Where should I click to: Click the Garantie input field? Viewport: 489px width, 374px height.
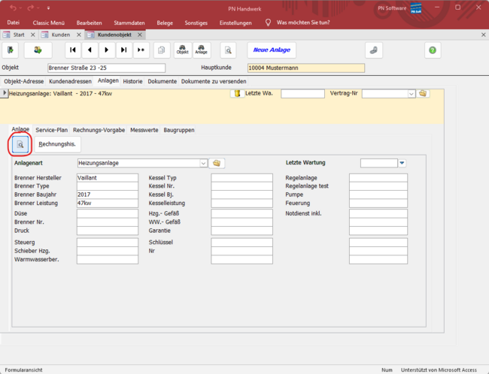pyautogui.click(x=241, y=231)
